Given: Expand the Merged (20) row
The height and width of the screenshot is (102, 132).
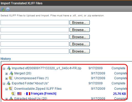Looking at the screenshot, I should tap(6, 74).
